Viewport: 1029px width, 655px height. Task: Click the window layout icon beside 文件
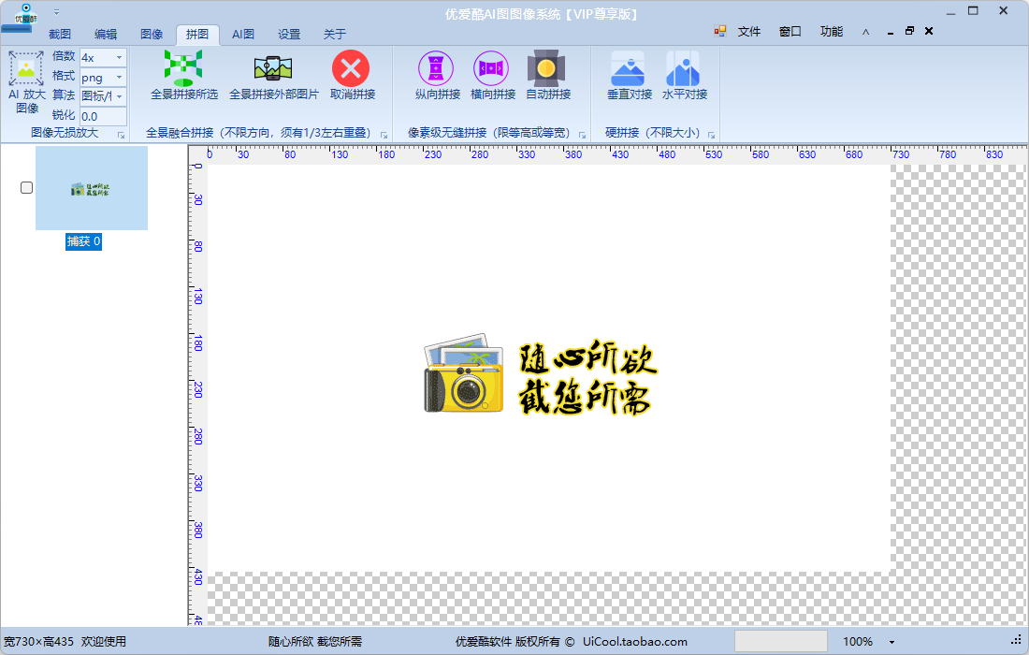720,31
